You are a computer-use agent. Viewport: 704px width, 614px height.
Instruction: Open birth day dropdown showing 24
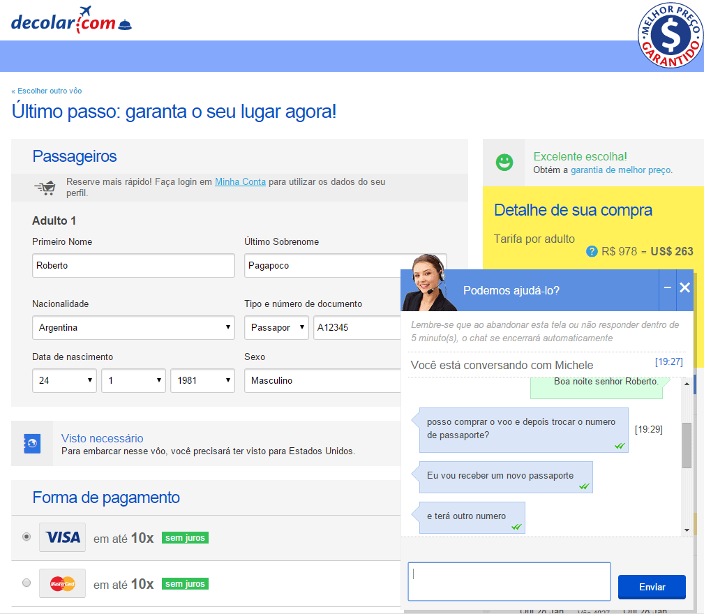click(x=64, y=380)
